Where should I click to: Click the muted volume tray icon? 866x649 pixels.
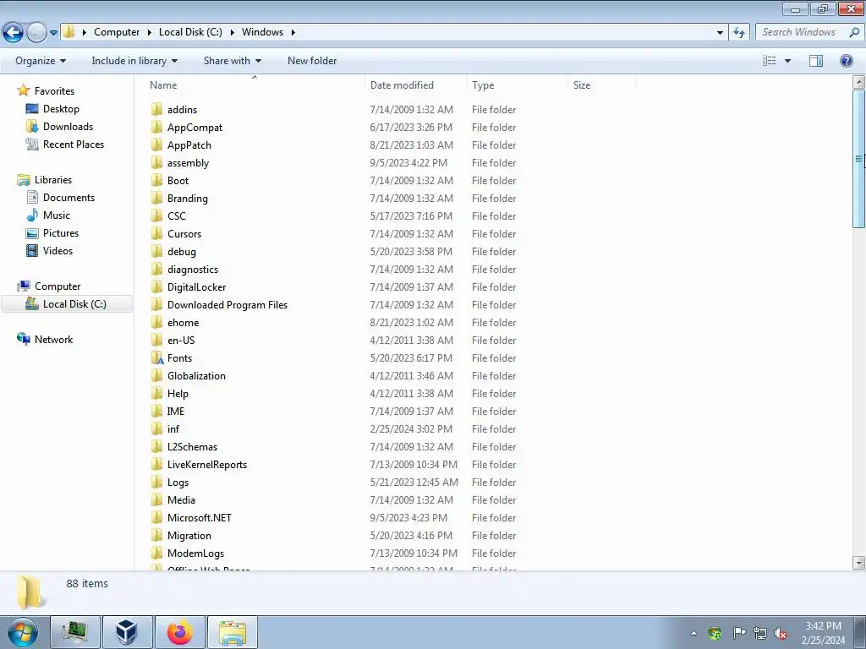click(781, 633)
